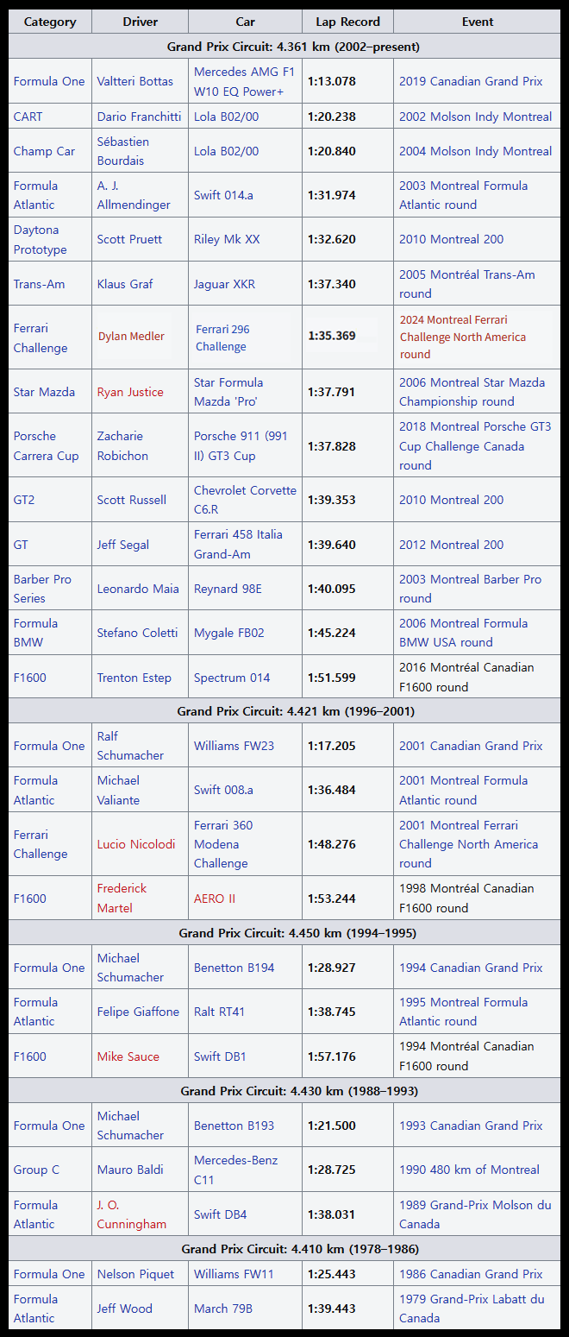Open the 2002 Molson Indy Montreal link
569x1337 pixels.
(x=475, y=117)
